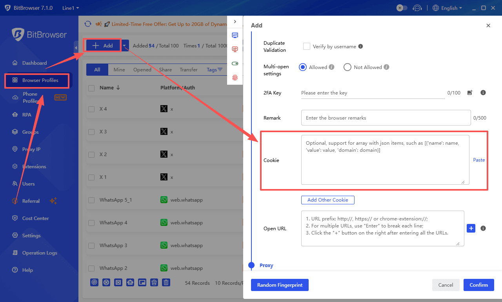Open Proxy IP in the sidebar
This screenshot has width=502, height=302.
point(31,149)
